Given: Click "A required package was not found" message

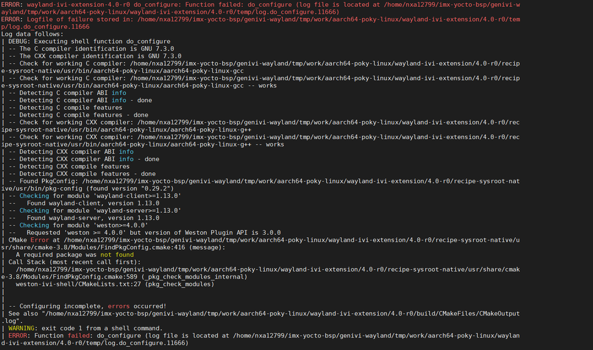Looking at the screenshot, I should (75, 255).
